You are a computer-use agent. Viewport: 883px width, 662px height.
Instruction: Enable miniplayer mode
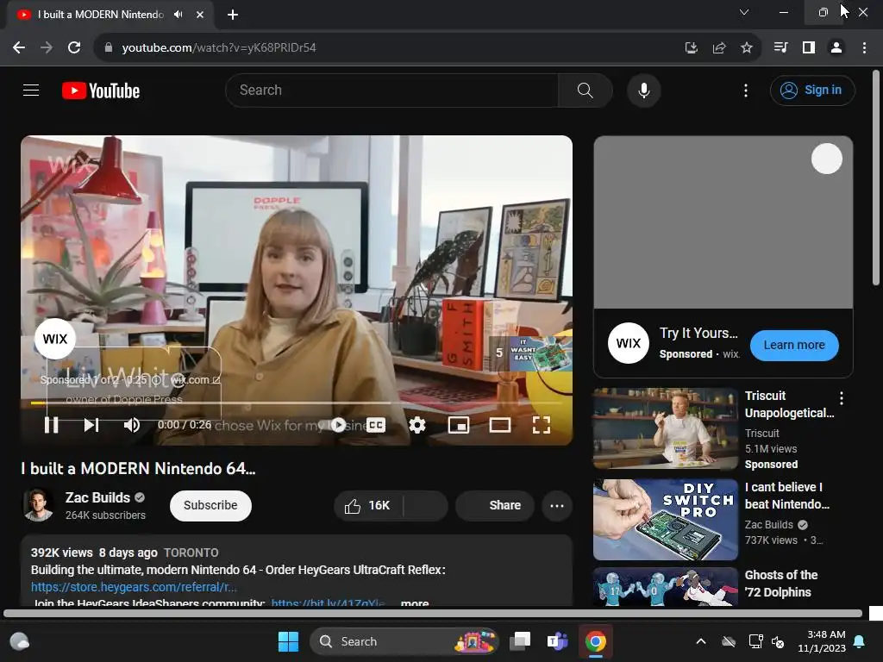pyautogui.click(x=459, y=425)
